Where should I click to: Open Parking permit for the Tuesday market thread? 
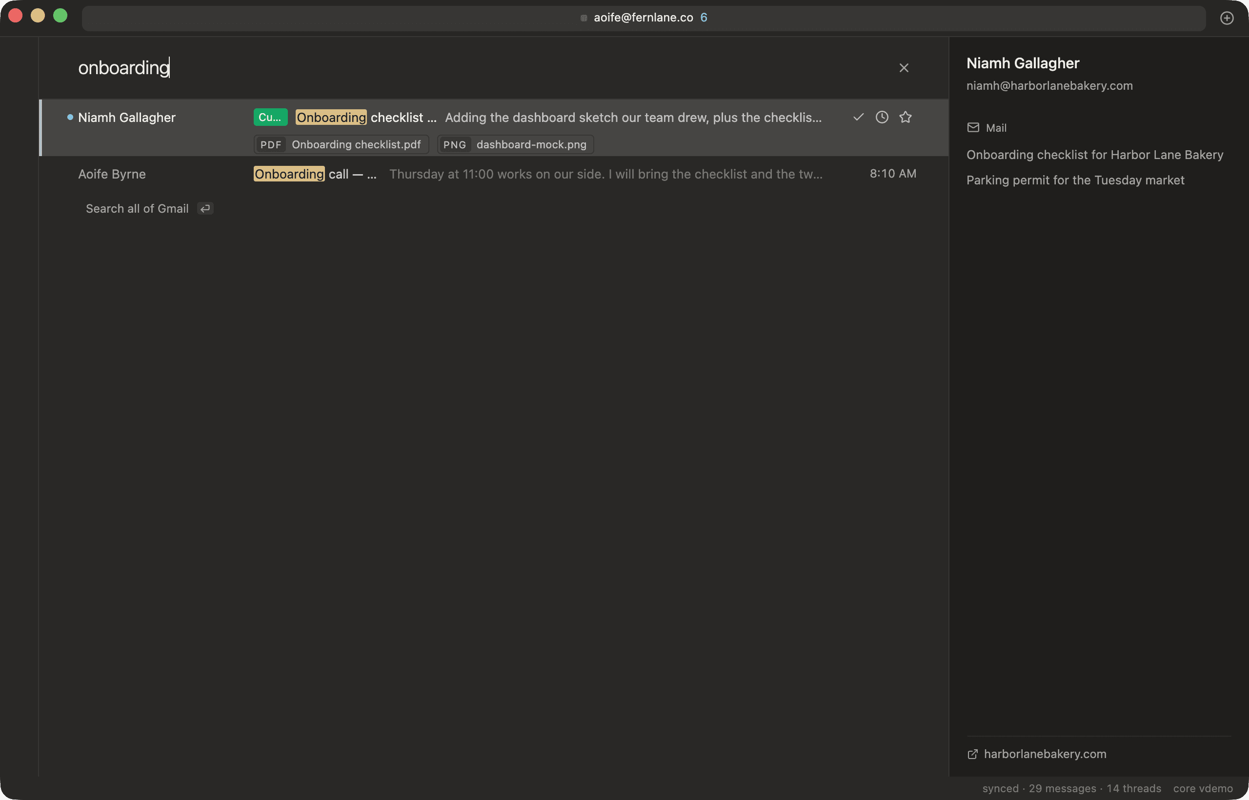[x=1075, y=180]
